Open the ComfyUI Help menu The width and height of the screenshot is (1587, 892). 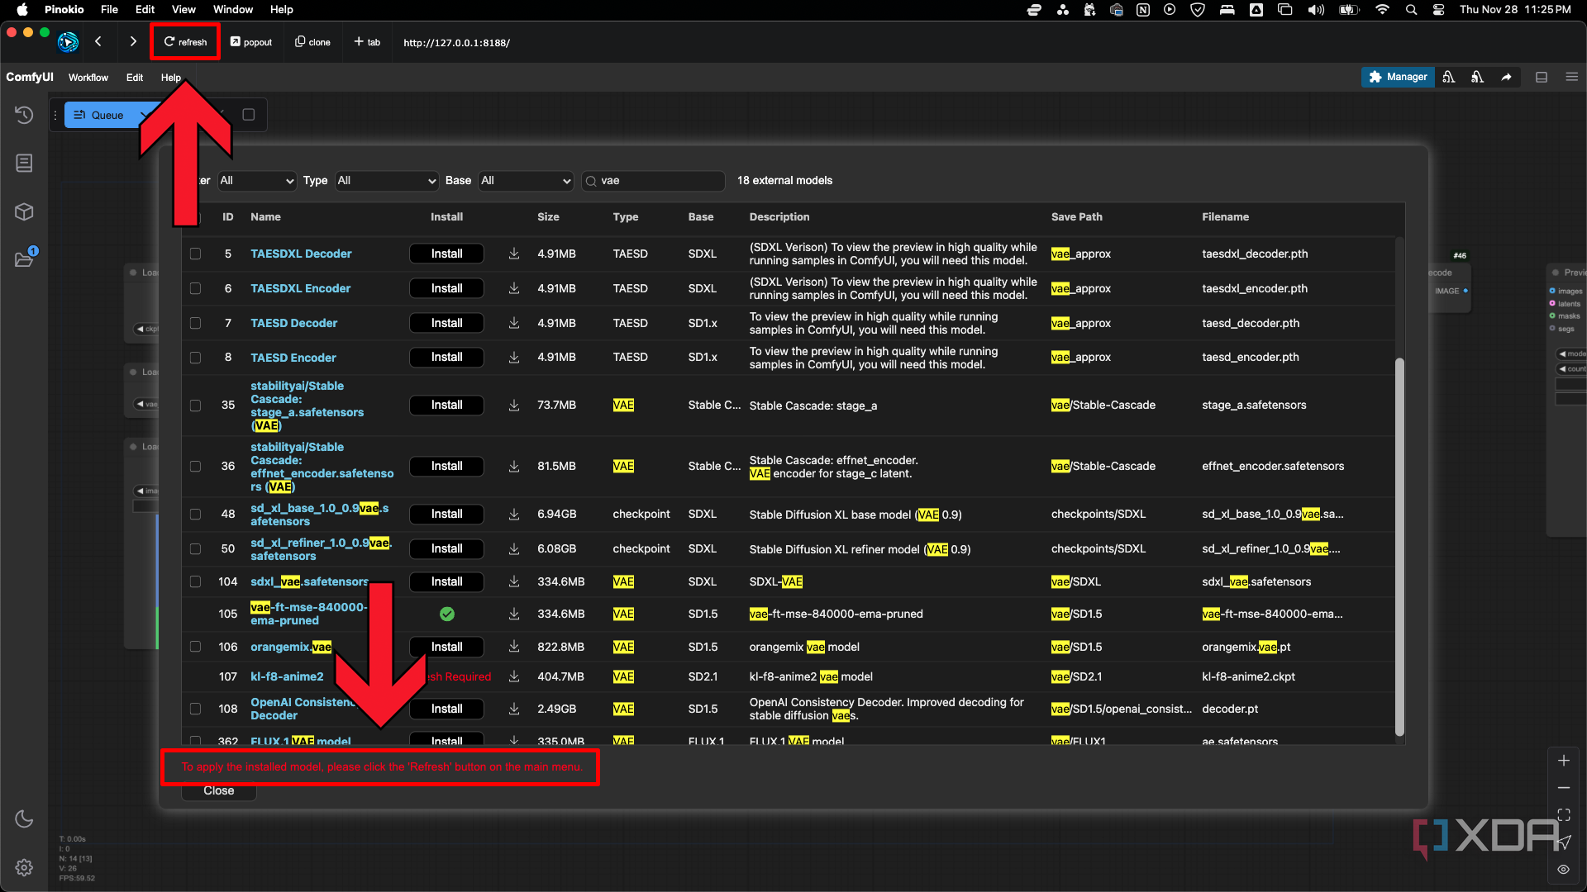[170, 78]
